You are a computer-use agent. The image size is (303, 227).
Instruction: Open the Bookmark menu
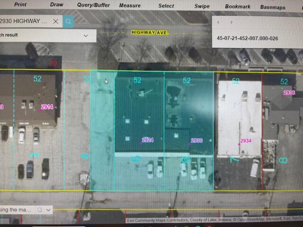pyautogui.click(x=237, y=7)
